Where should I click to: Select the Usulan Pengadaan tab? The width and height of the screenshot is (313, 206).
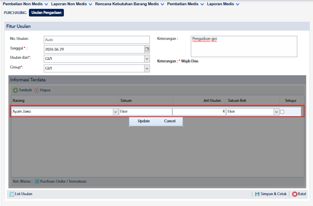point(46,13)
